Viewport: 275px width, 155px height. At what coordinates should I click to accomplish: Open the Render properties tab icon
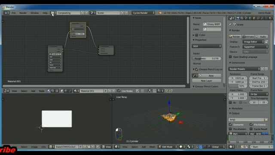(x=238, y=18)
